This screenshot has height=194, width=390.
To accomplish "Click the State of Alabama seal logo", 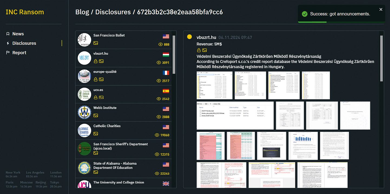I will click(x=84, y=168).
